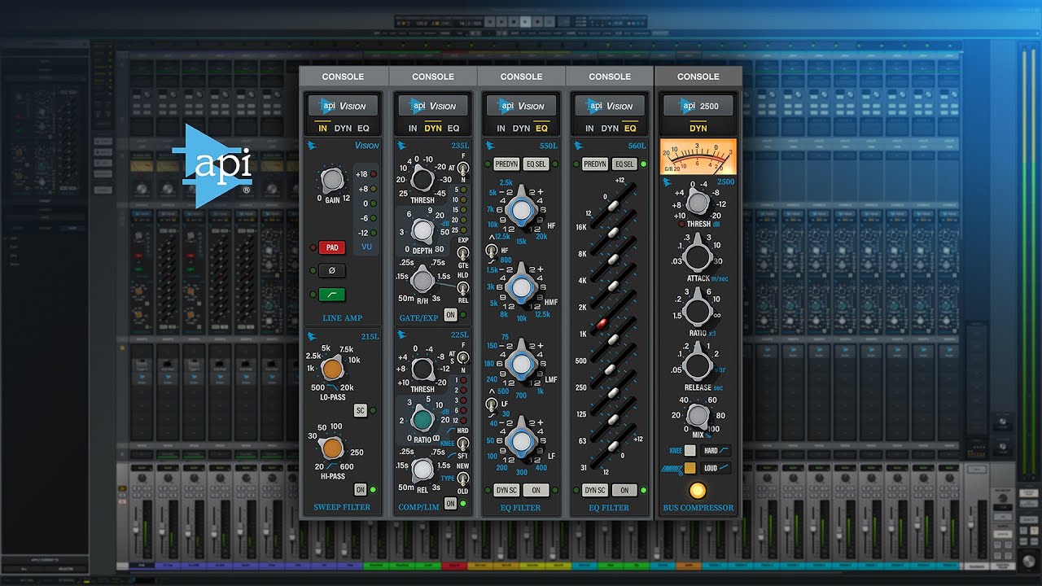This screenshot has height=586, width=1042.
Task: Click the api Vision header in Line Amp strip
Action: (344, 105)
